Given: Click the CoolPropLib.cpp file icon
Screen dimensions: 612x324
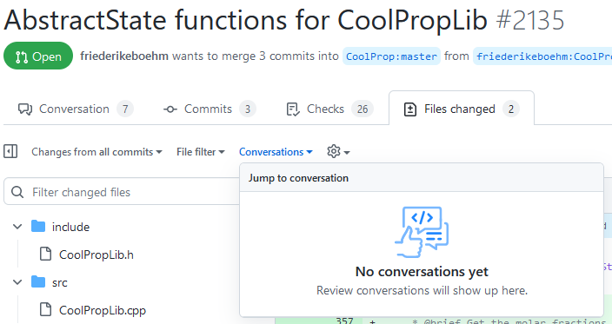Looking at the screenshot, I should pyautogui.click(x=46, y=309).
